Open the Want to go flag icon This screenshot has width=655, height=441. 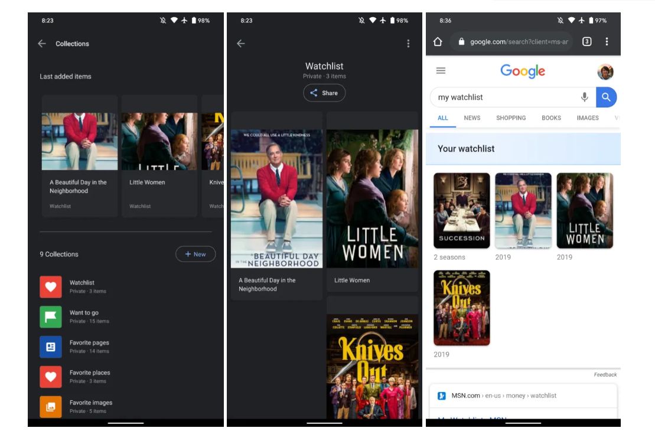(x=51, y=316)
